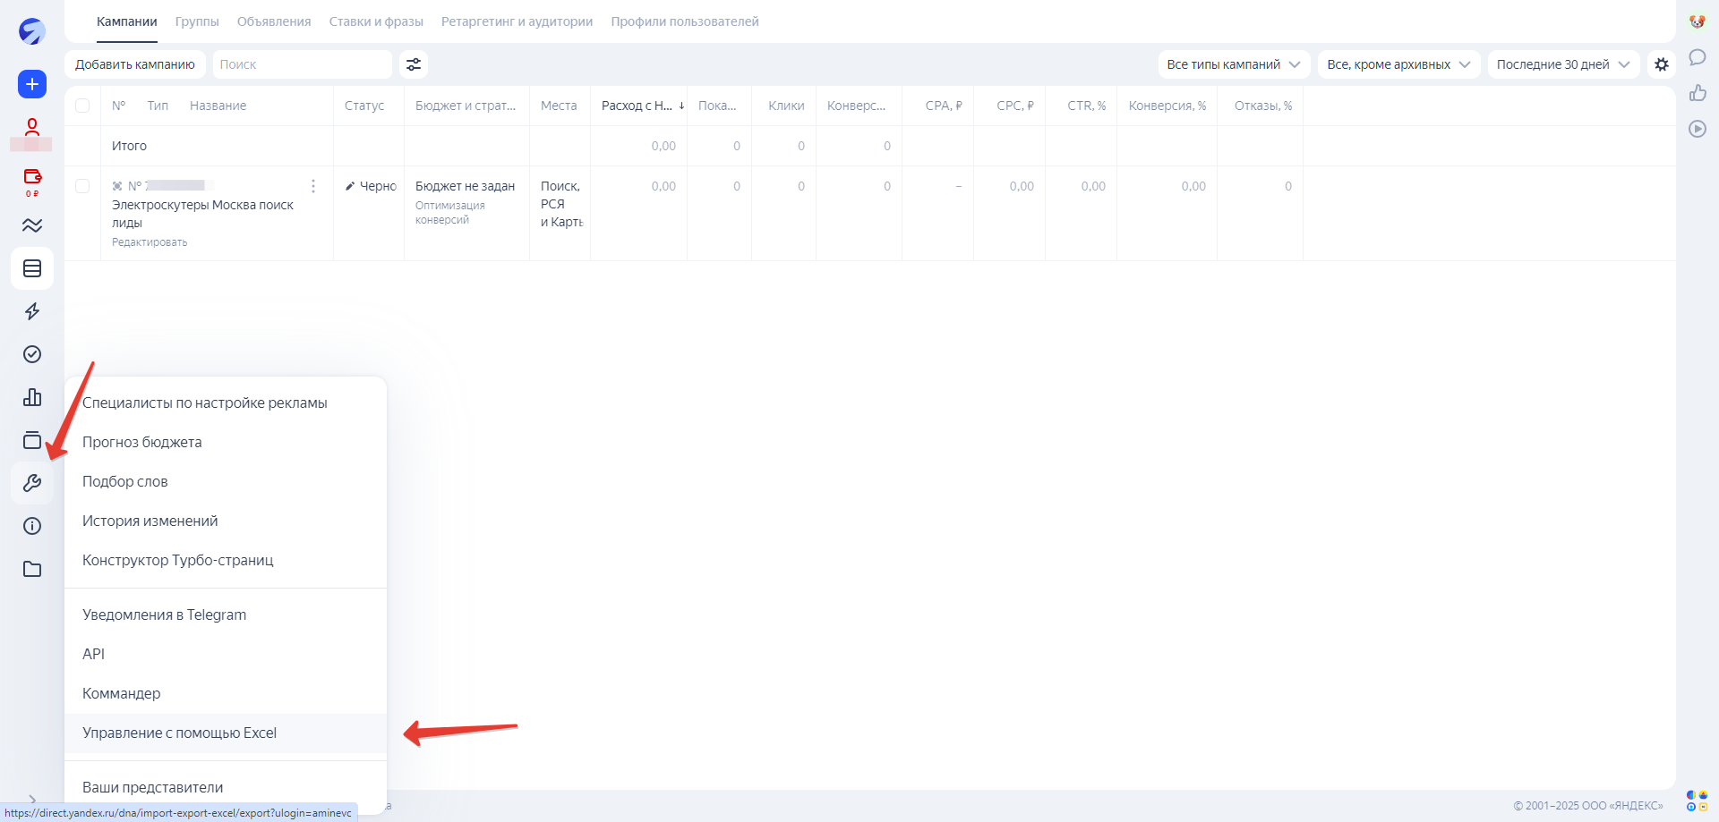This screenshot has width=1719, height=822.
Task: Open the wave trends icon in sidebar
Action: (32, 225)
